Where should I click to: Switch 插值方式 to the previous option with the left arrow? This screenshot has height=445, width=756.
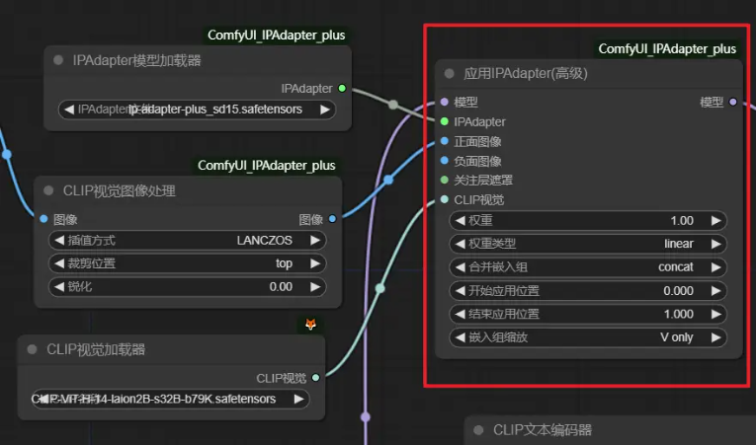[x=59, y=240]
